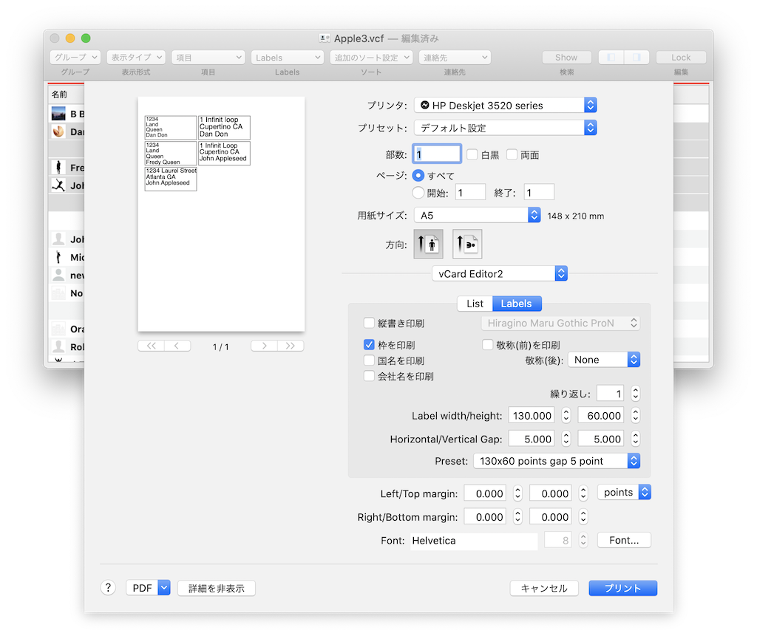Click Mic contact avatar icon
Viewport: 757px width, 633px height.
pyautogui.click(x=58, y=257)
